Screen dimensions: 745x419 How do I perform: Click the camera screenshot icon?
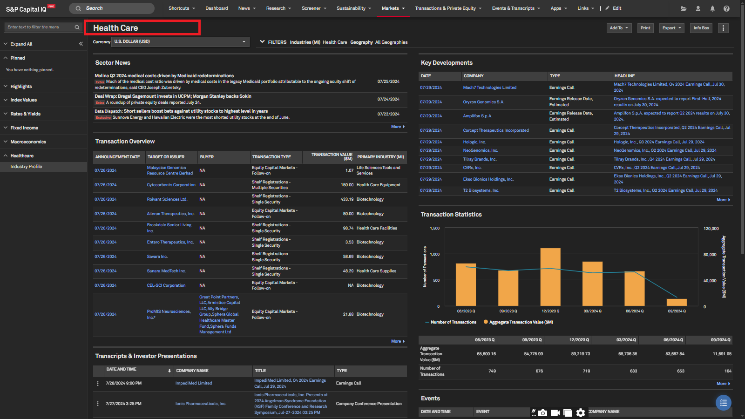543,412
